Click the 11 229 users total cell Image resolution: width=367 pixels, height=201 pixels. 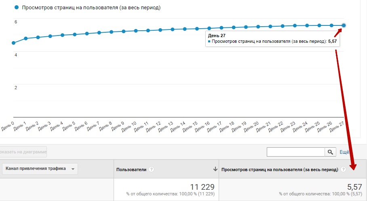click(x=202, y=186)
